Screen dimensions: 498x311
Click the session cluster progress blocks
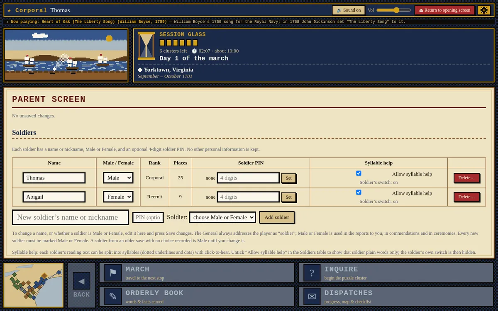click(179, 43)
